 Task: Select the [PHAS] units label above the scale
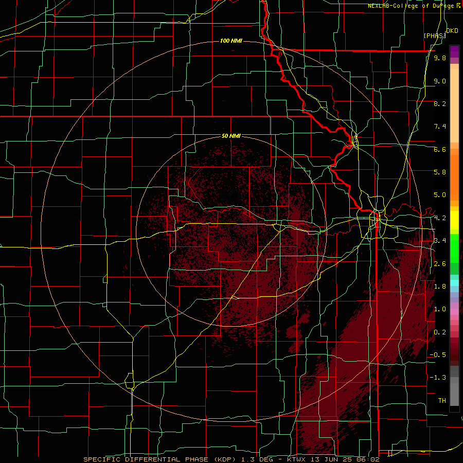coord(435,35)
